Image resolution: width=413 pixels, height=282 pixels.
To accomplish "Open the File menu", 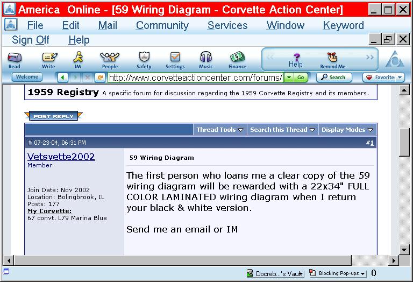I will (x=35, y=25).
